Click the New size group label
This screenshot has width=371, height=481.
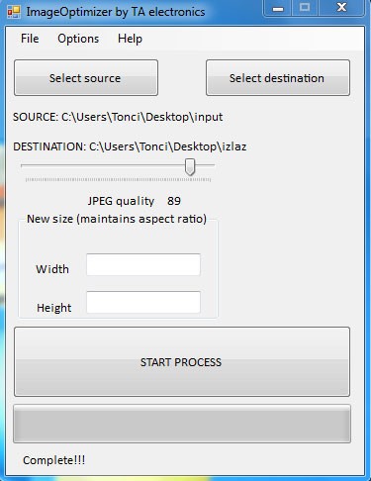(117, 219)
